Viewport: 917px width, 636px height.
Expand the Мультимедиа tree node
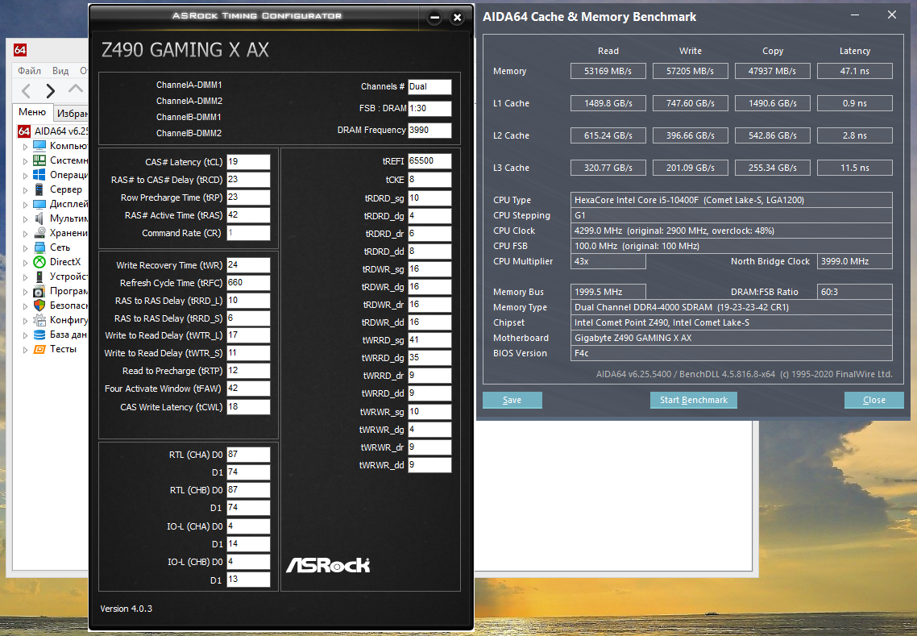pos(25,218)
